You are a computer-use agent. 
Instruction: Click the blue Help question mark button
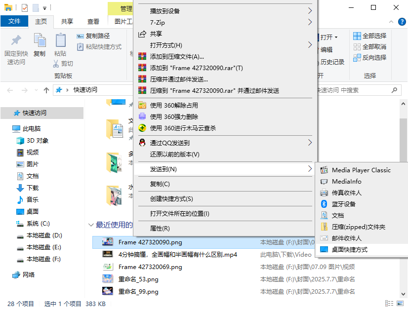click(x=402, y=22)
